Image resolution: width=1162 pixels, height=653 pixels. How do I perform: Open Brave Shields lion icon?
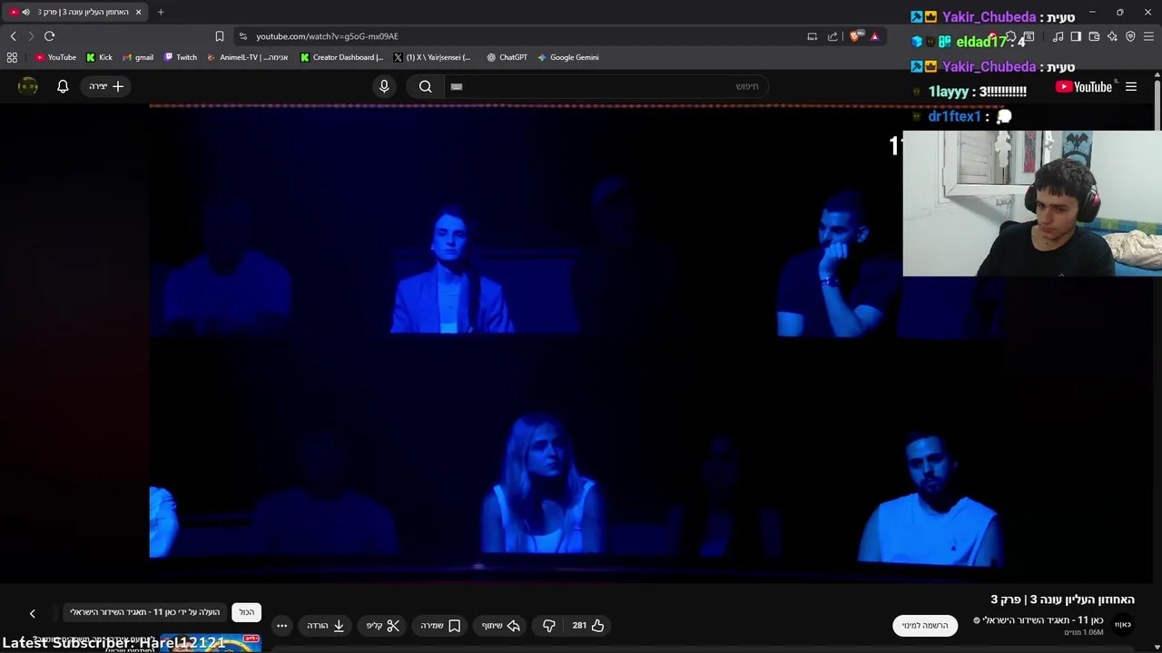tap(856, 36)
